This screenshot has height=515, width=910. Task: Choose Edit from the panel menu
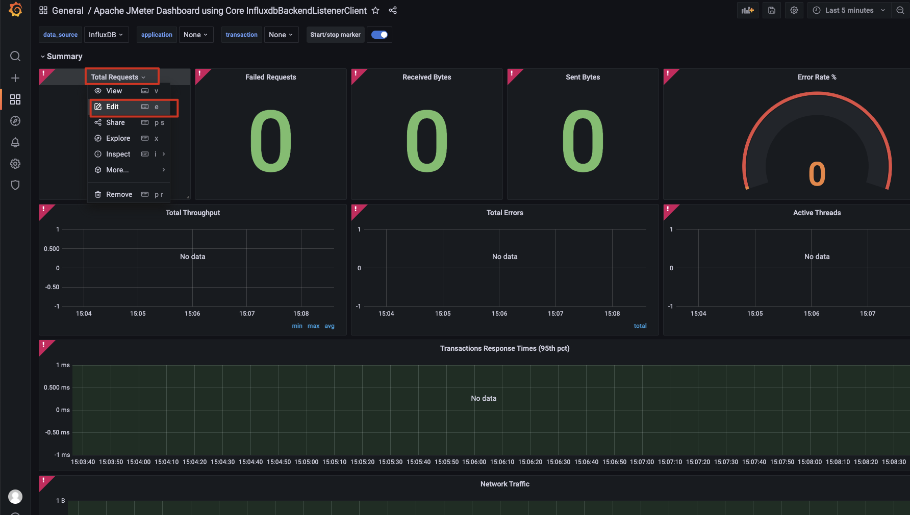[x=130, y=107]
